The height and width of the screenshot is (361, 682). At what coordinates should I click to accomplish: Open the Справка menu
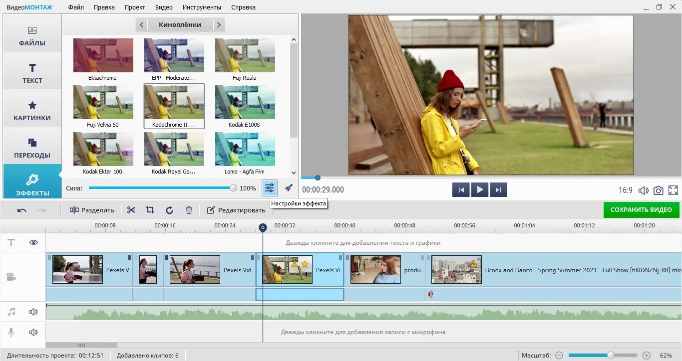tap(243, 7)
